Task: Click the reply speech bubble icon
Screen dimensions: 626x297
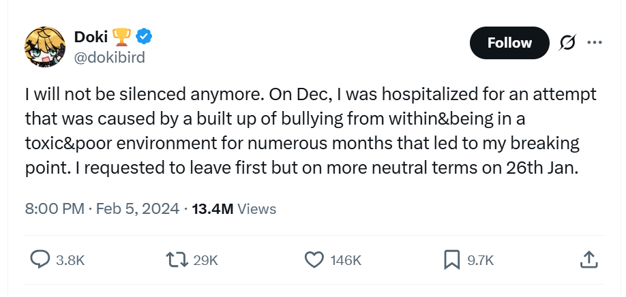Action: [x=41, y=260]
